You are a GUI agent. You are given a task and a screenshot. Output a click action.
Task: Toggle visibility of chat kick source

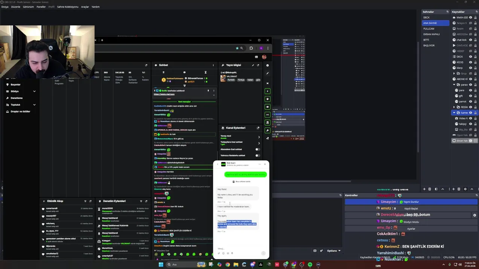click(x=471, y=40)
